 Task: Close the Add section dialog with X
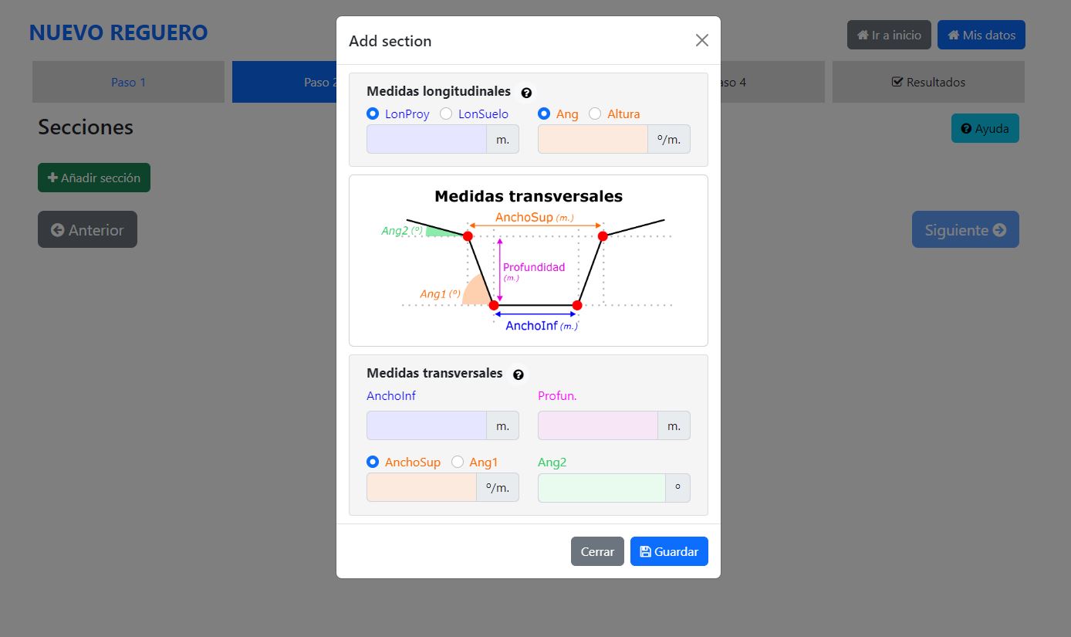pos(701,40)
